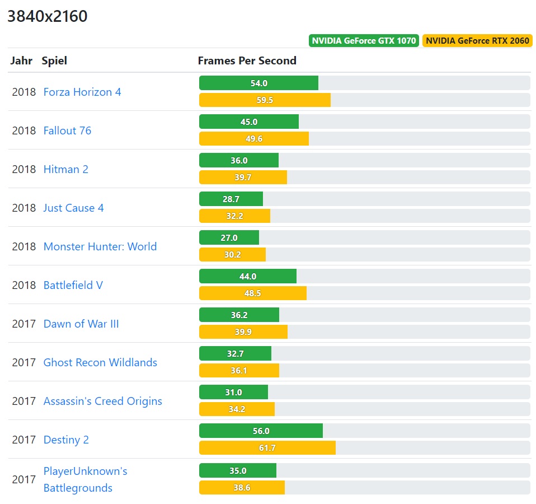Click the 2017 year cell beside PlayerUnknown's Battlegrounds
The width and height of the screenshot is (536, 504).
[x=24, y=480]
